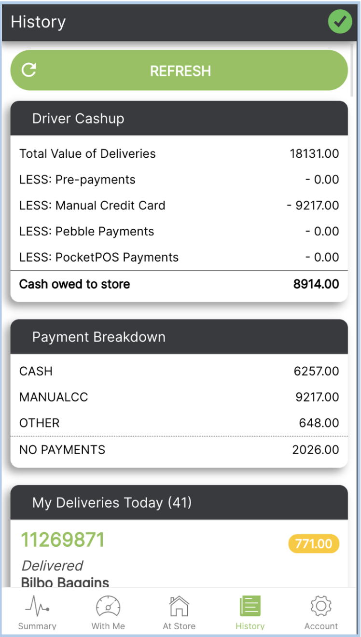Switch to the Account tab label
Image resolution: width=361 pixels, height=637 pixels.
click(321, 626)
